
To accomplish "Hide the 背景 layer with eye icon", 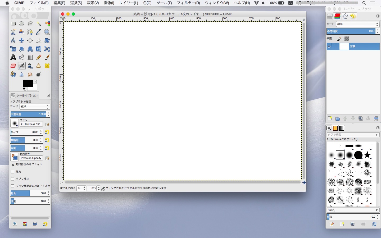I will (x=329, y=47).
